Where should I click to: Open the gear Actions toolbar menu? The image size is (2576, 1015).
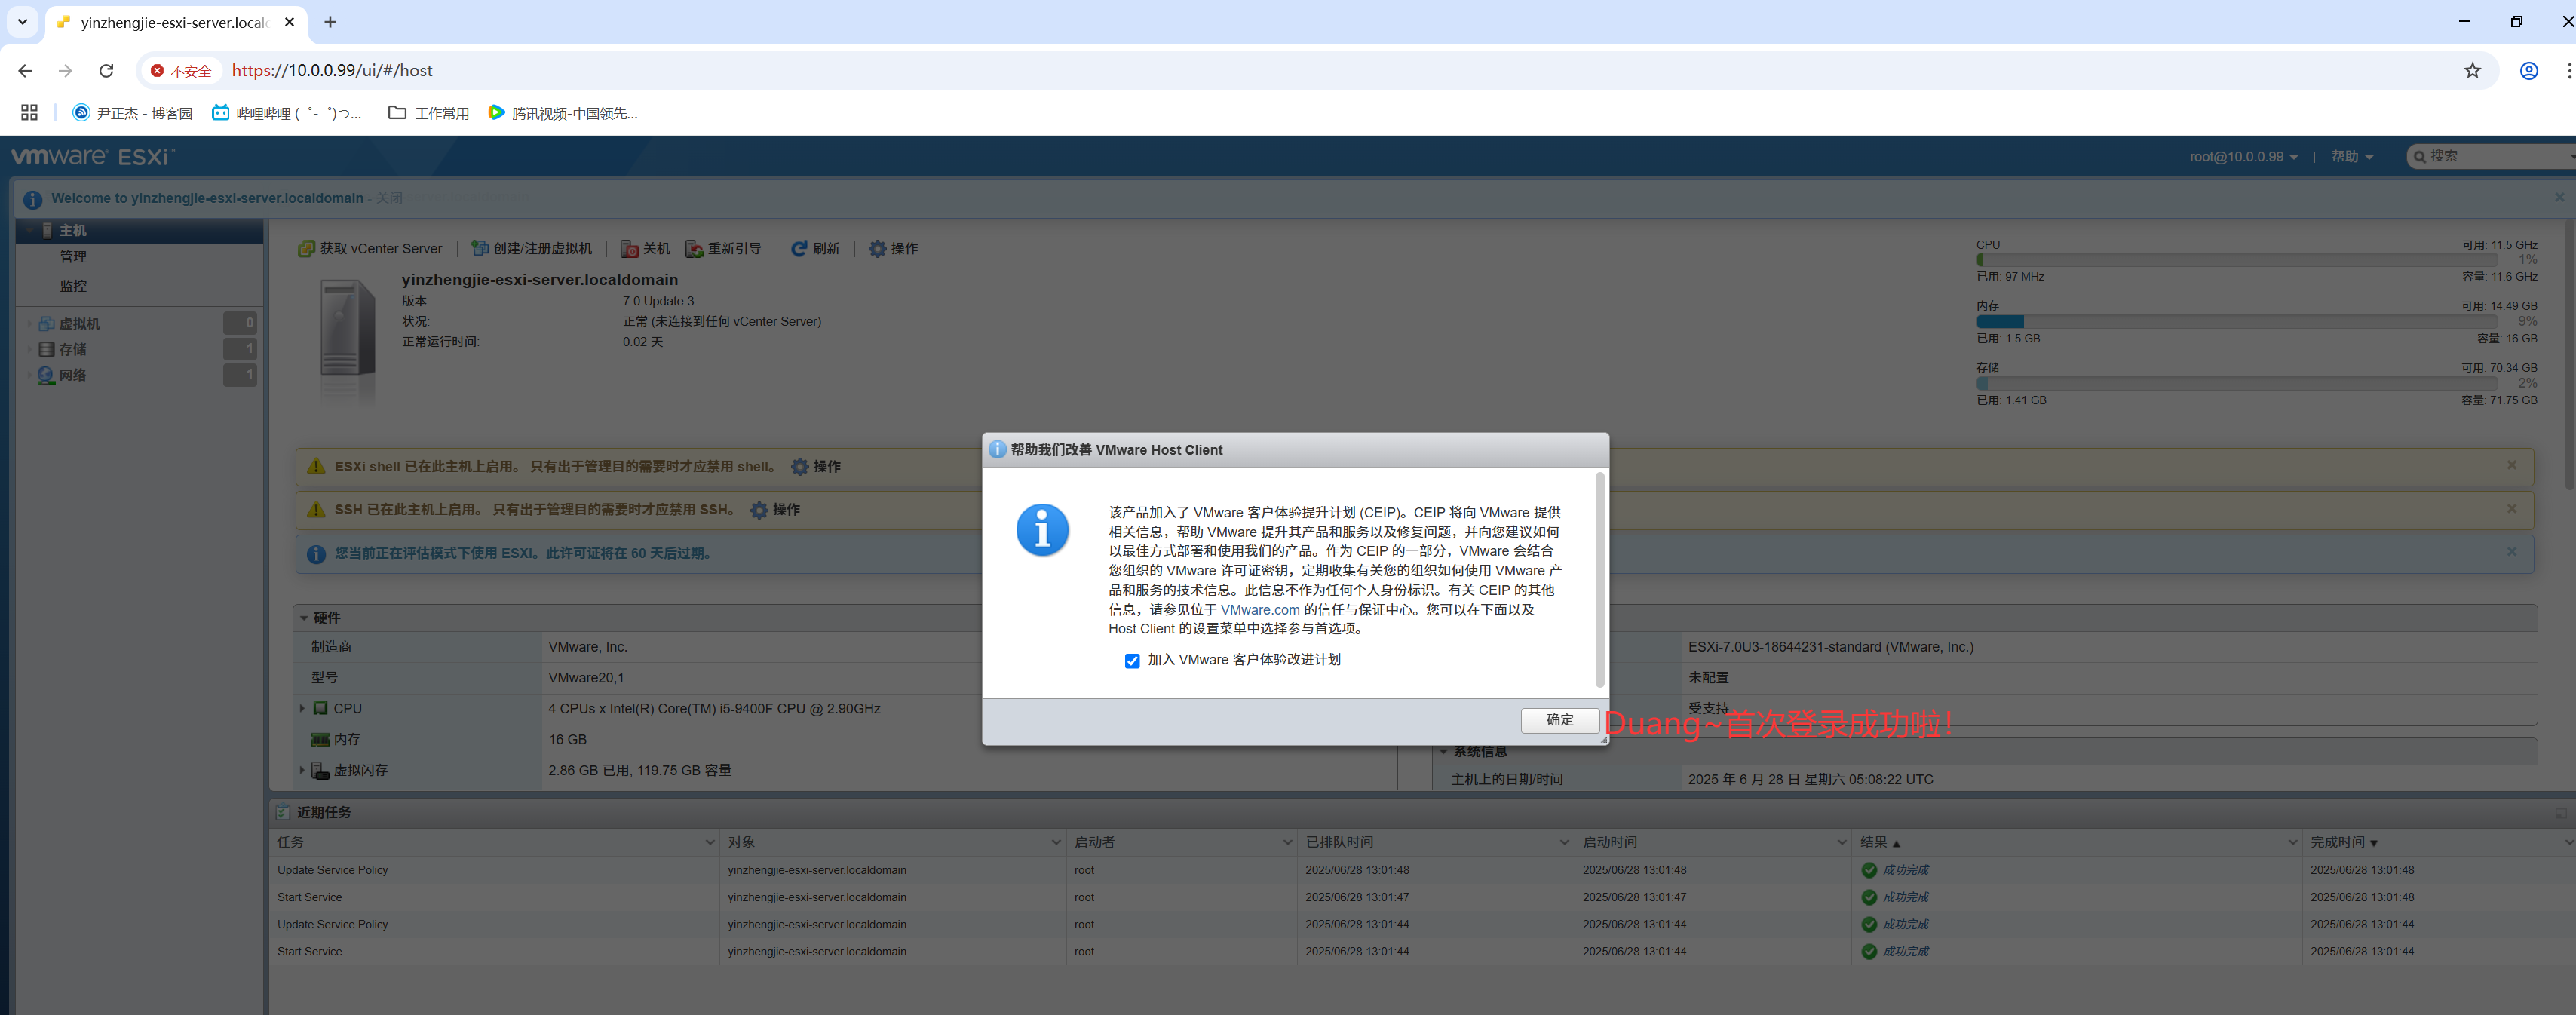877,248
